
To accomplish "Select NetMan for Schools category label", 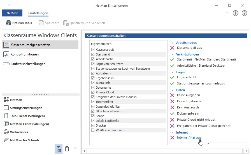I will pos(25,140).
